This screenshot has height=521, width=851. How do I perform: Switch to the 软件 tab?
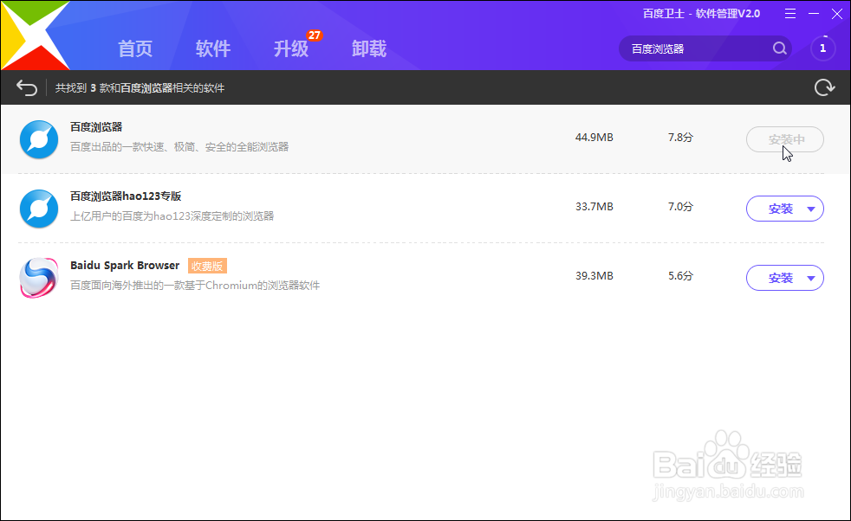[213, 49]
